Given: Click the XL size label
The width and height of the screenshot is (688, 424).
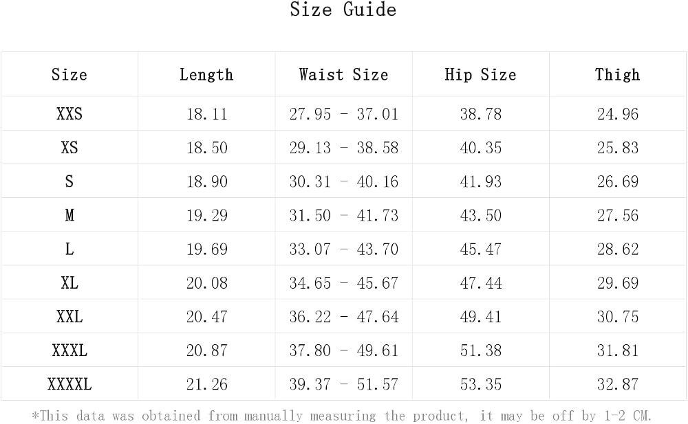Looking at the screenshot, I should pos(69,283).
